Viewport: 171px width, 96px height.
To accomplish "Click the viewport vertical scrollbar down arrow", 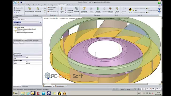I will [x=161, y=82].
